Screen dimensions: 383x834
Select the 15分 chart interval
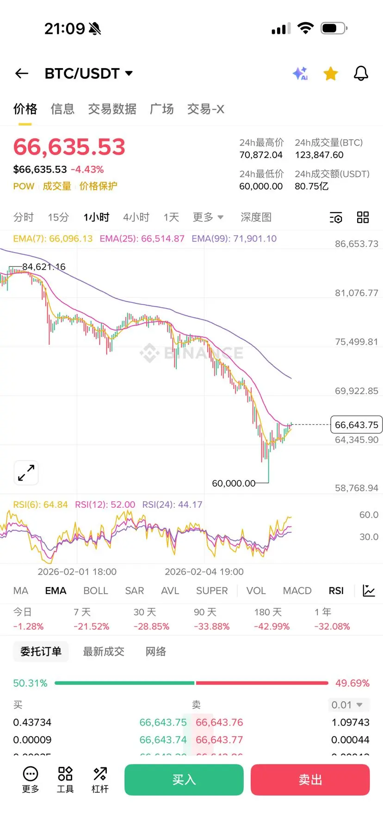pos(58,217)
